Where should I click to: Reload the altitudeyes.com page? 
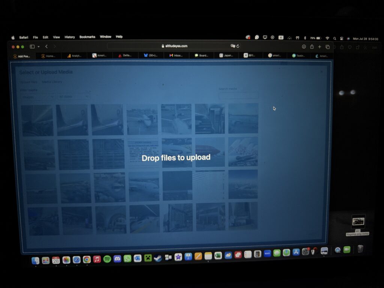[x=238, y=46]
